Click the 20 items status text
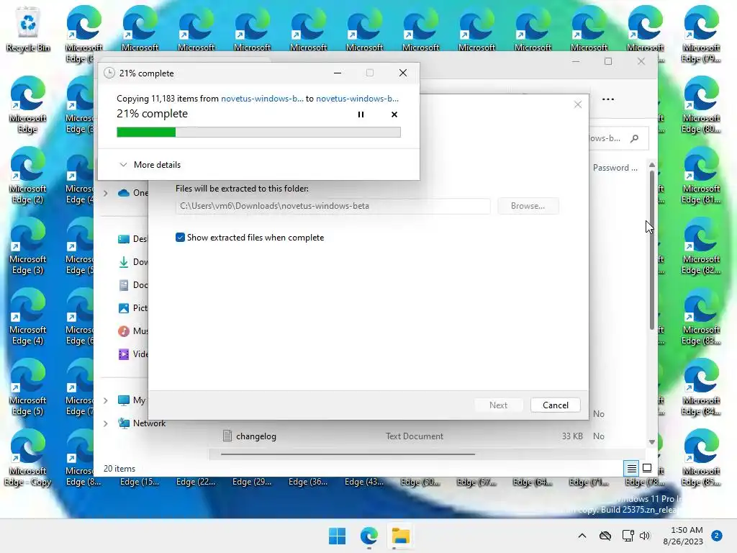Screen dimensions: 737x553 click(x=119, y=468)
